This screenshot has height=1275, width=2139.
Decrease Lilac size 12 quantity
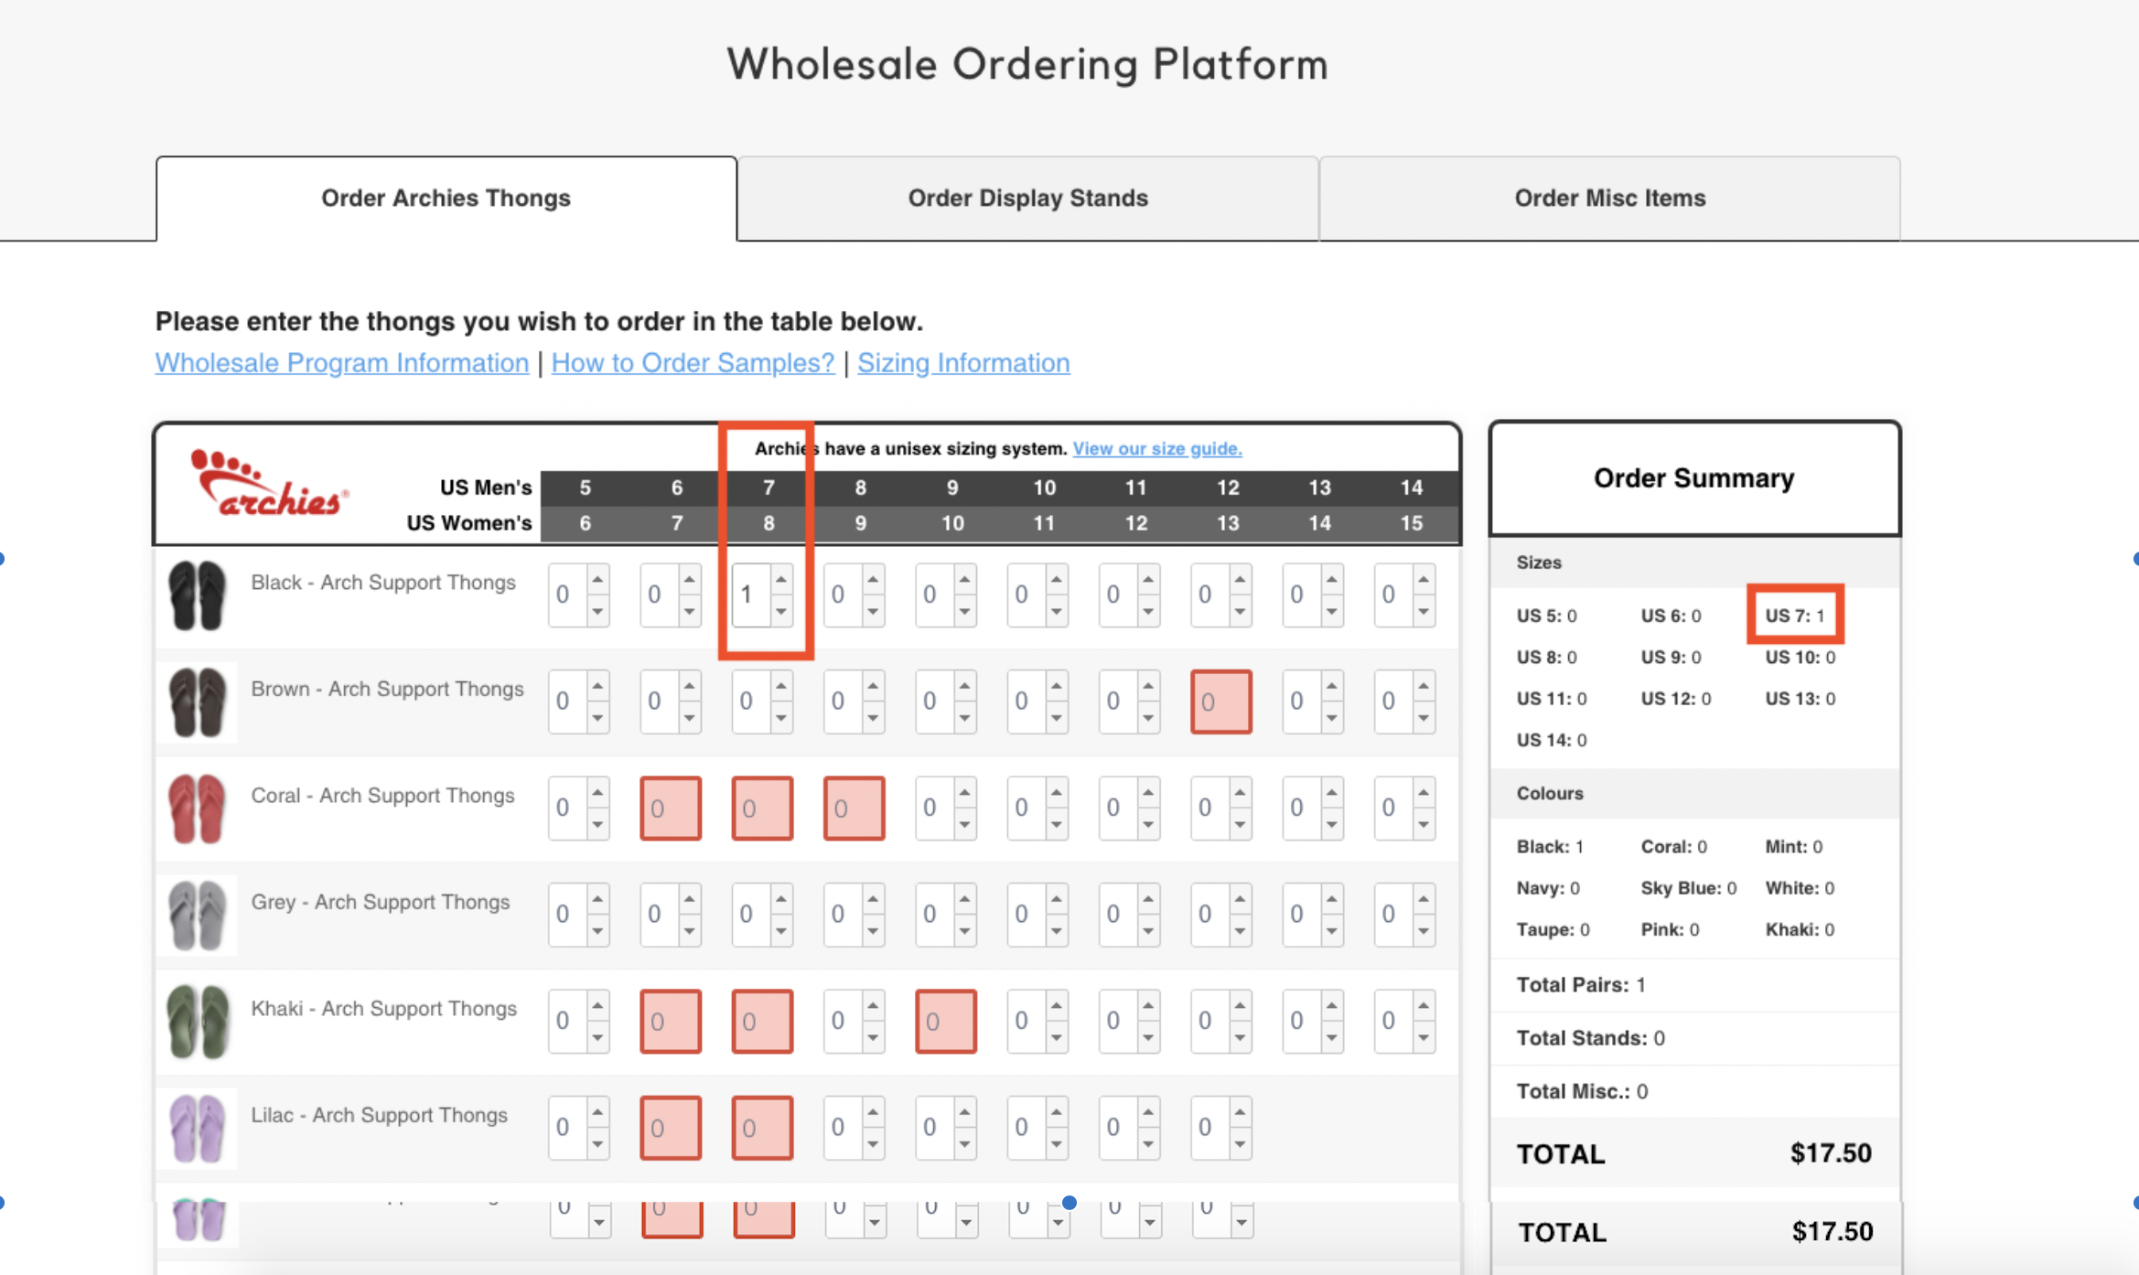(1240, 1144)
